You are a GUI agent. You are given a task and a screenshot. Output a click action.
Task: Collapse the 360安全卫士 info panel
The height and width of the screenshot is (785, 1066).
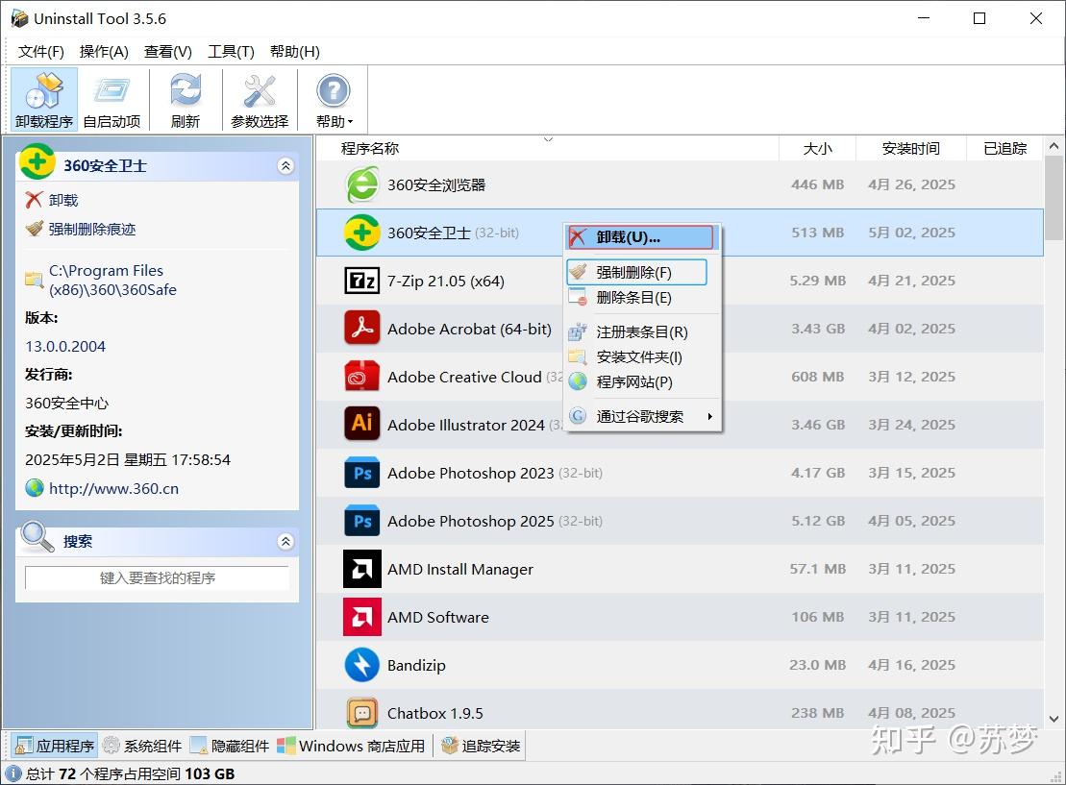tap(285, 165)
